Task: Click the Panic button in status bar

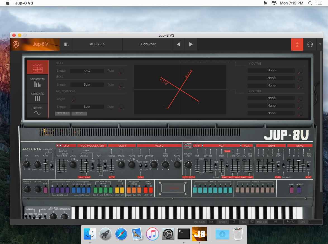Action: (x=290, y=222)
